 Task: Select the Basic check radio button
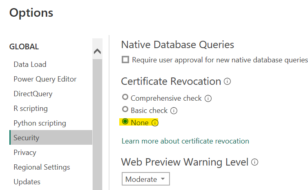[125, 110]
